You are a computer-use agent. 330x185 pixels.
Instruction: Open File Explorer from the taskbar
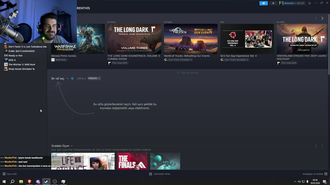point(21,182)
